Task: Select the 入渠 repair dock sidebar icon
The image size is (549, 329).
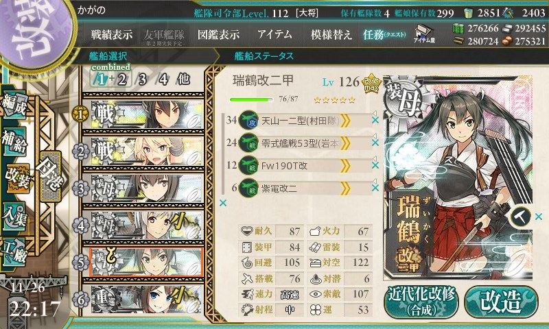Action: point(14,216)
